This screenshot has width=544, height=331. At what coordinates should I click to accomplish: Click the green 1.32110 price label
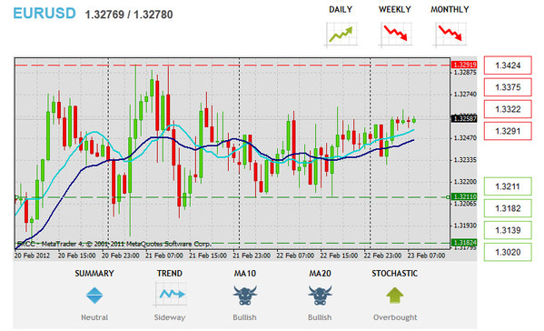464,197
